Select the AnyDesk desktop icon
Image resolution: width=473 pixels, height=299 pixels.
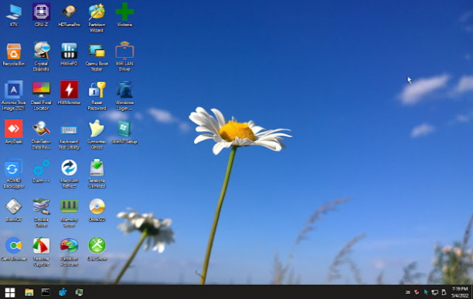point(14,132)
